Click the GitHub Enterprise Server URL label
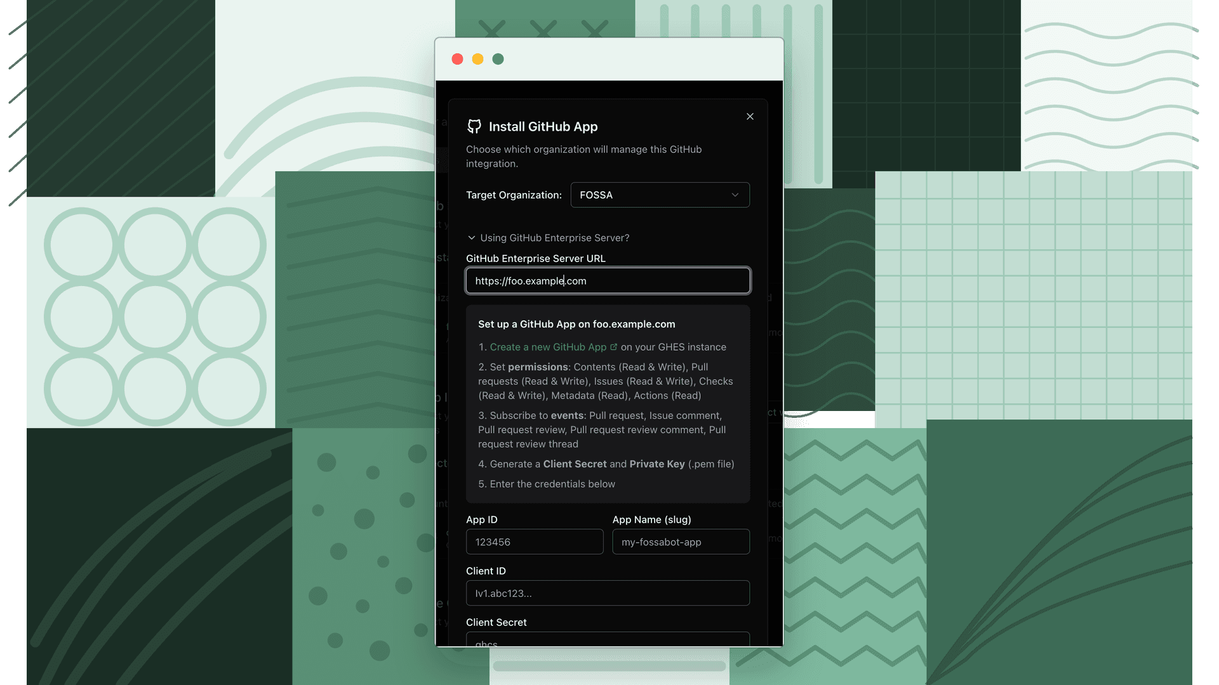The width and height of the screenshot is (1219, 685). click(535, 258)
